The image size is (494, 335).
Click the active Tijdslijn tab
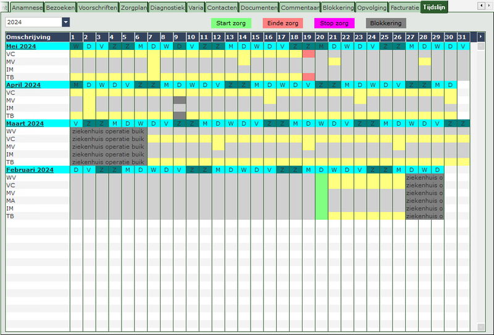(x=434, y=7)
